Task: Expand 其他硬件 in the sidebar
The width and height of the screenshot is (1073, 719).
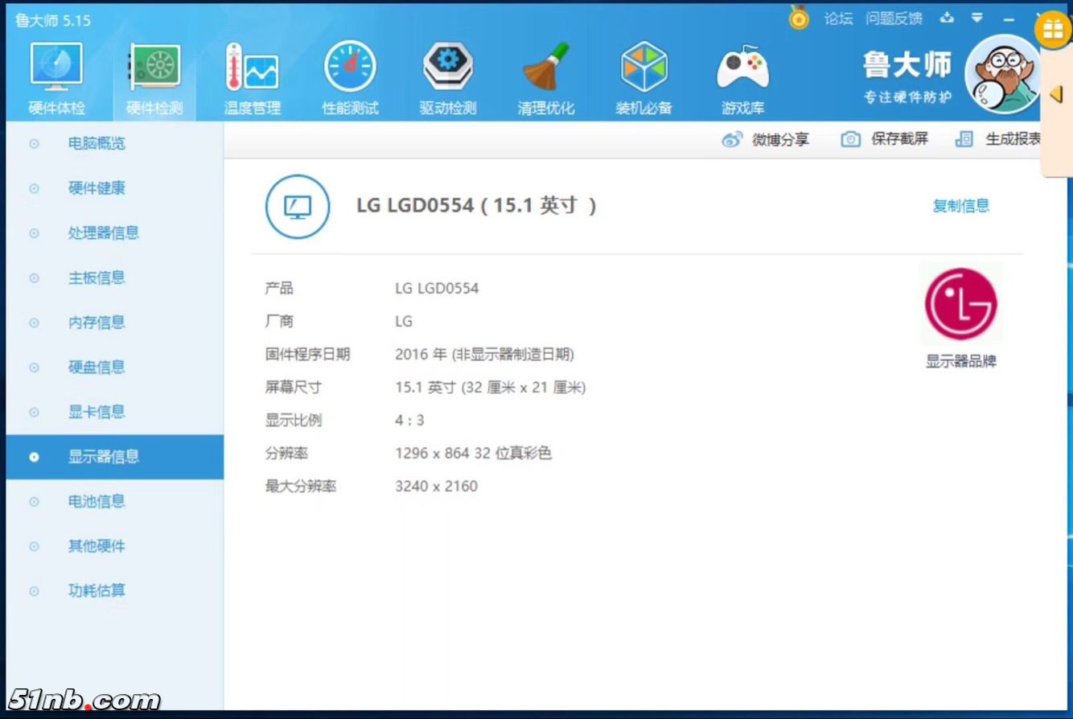Action: pos(96,546)
